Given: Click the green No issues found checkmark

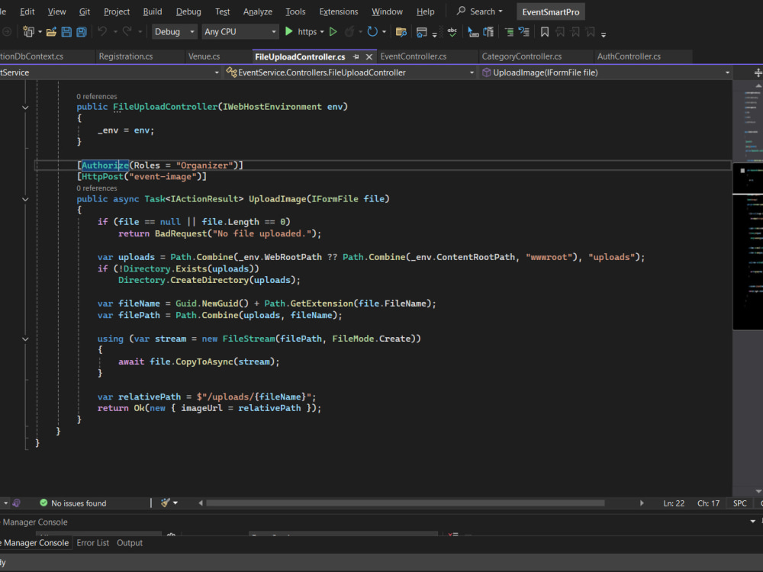Looking at the screenshot, I should [43, 503].
